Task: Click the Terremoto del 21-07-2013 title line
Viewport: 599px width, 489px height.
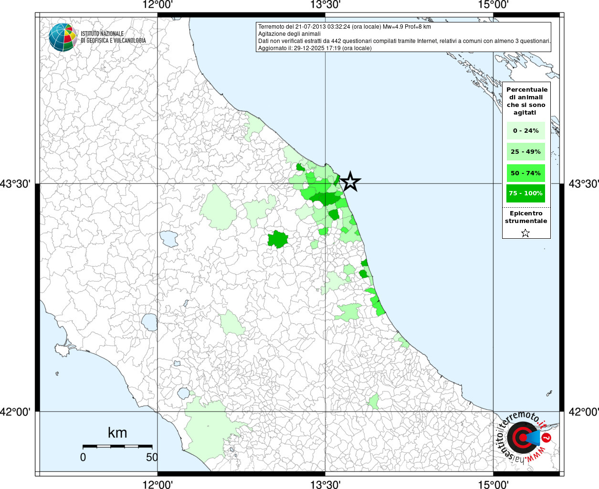Action: point(344,27)
